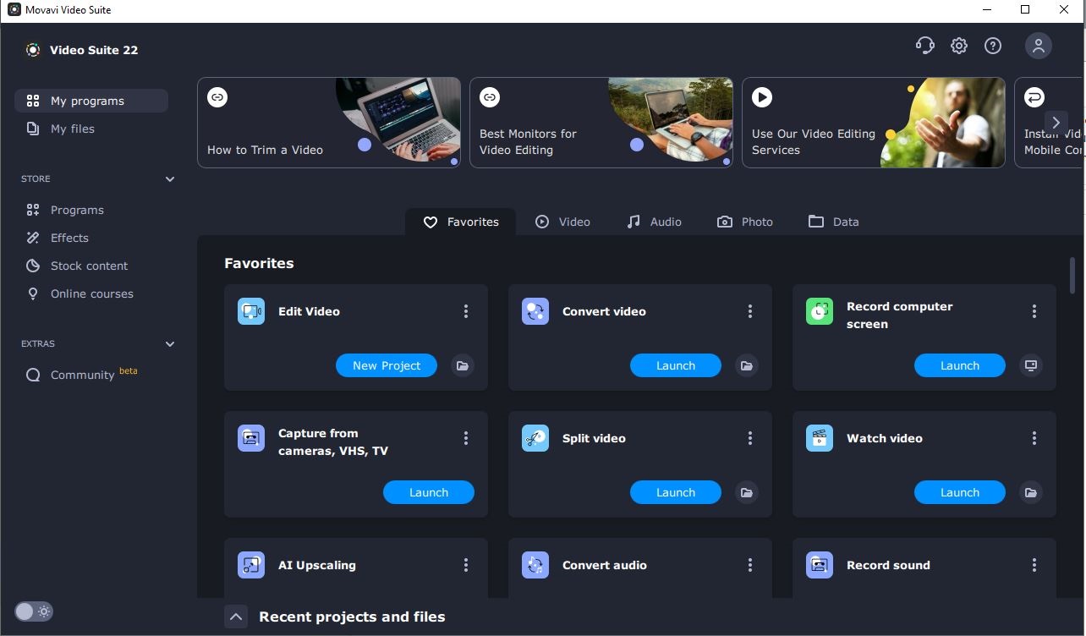Switch to the Audio tab
The width and height of the screenshot is (1086, 636).
[x=654, y=222]
